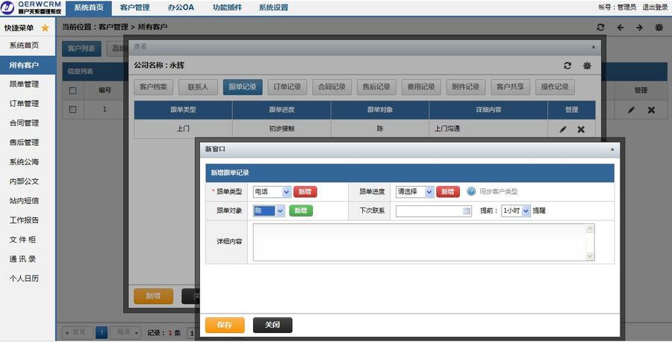672x342 pixels.
Task: Click down arrow of 详细内容 scrollbar
Action: coord(590,256)
